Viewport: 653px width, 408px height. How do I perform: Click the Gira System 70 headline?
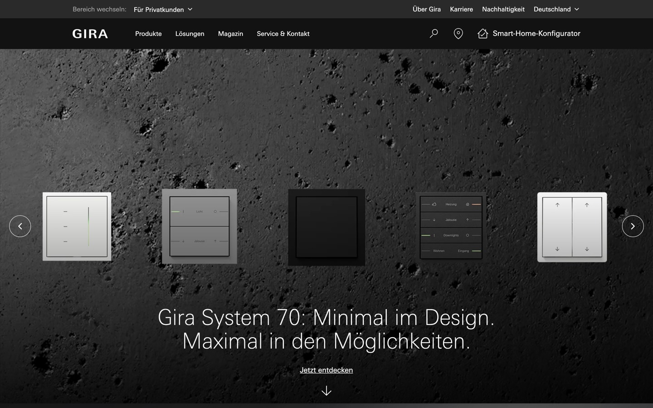tap(326, 329)
